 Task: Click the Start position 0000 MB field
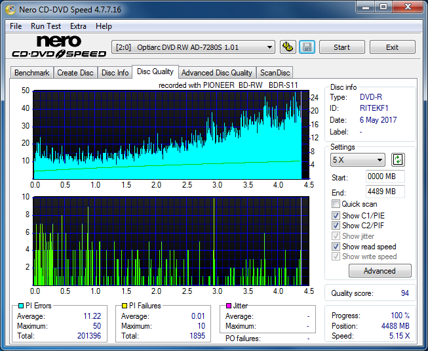(x=385, y=176)
